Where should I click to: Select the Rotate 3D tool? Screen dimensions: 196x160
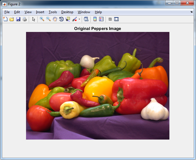tap(61, 19)
